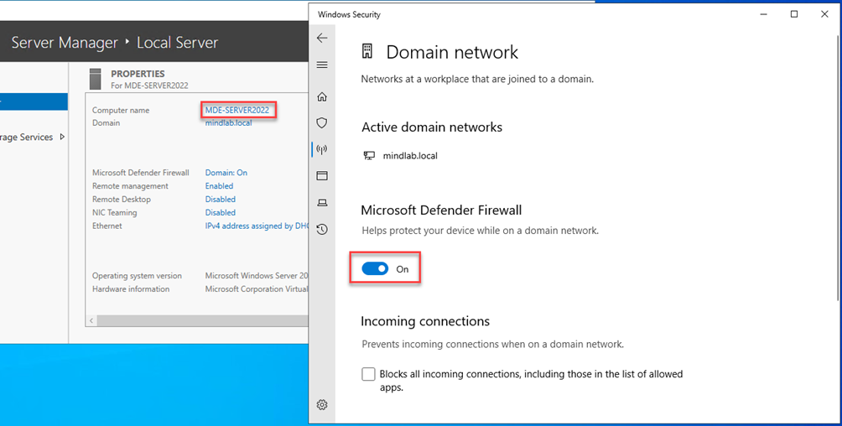Screen dimensions: 842x426
Task: Click Local Server in the Server Manager breadcrumb
Action: tap(177, 43)
